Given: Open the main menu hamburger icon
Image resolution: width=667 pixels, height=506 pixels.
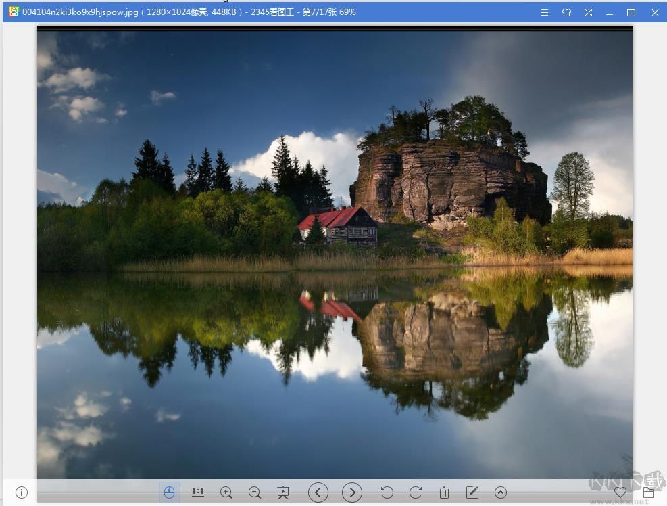Looking at the screenshot, I should [545, 12].
